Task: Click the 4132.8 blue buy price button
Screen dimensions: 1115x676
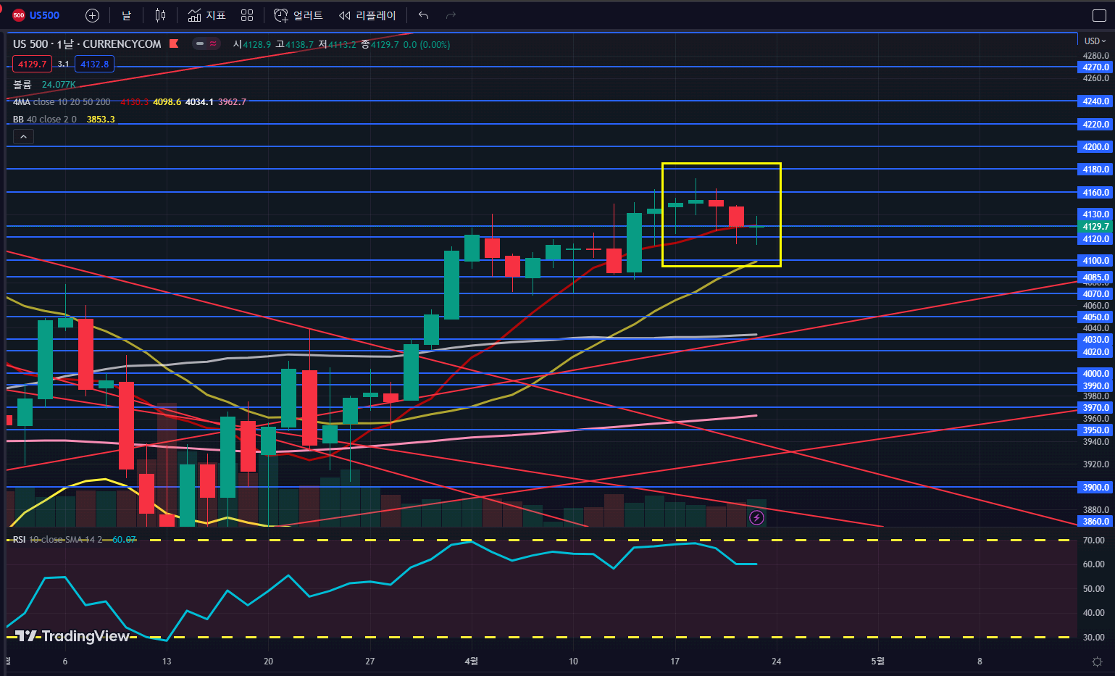Action: (x=94, y=64)
